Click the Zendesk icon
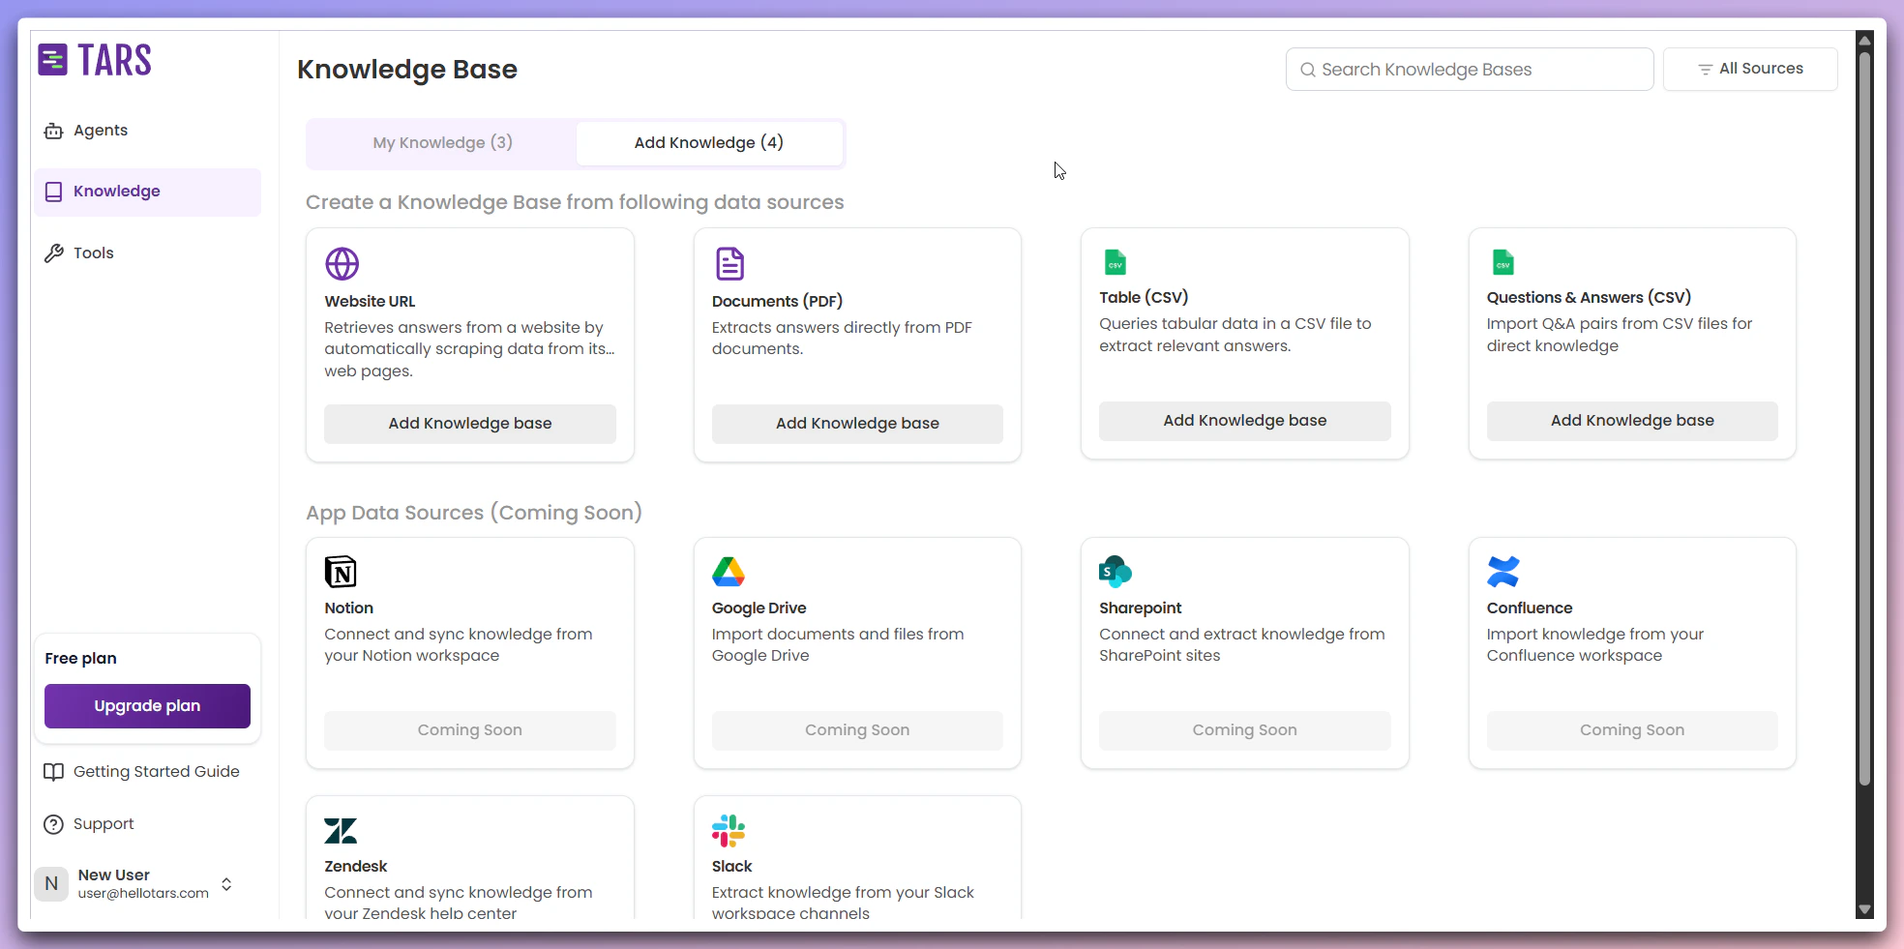 341,830
